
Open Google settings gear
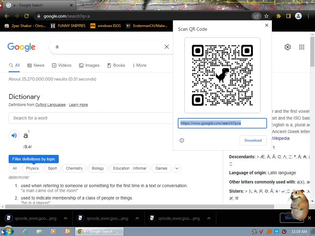pyautogui.click(x=288, y=47)
